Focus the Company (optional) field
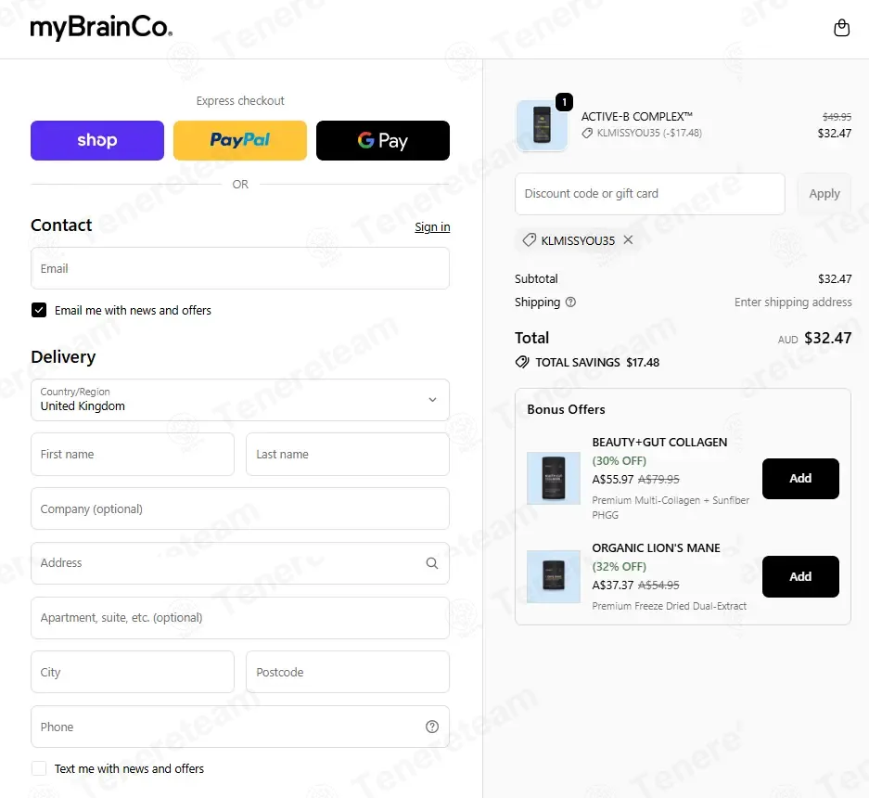869x798 pixels. click(240, 508)
